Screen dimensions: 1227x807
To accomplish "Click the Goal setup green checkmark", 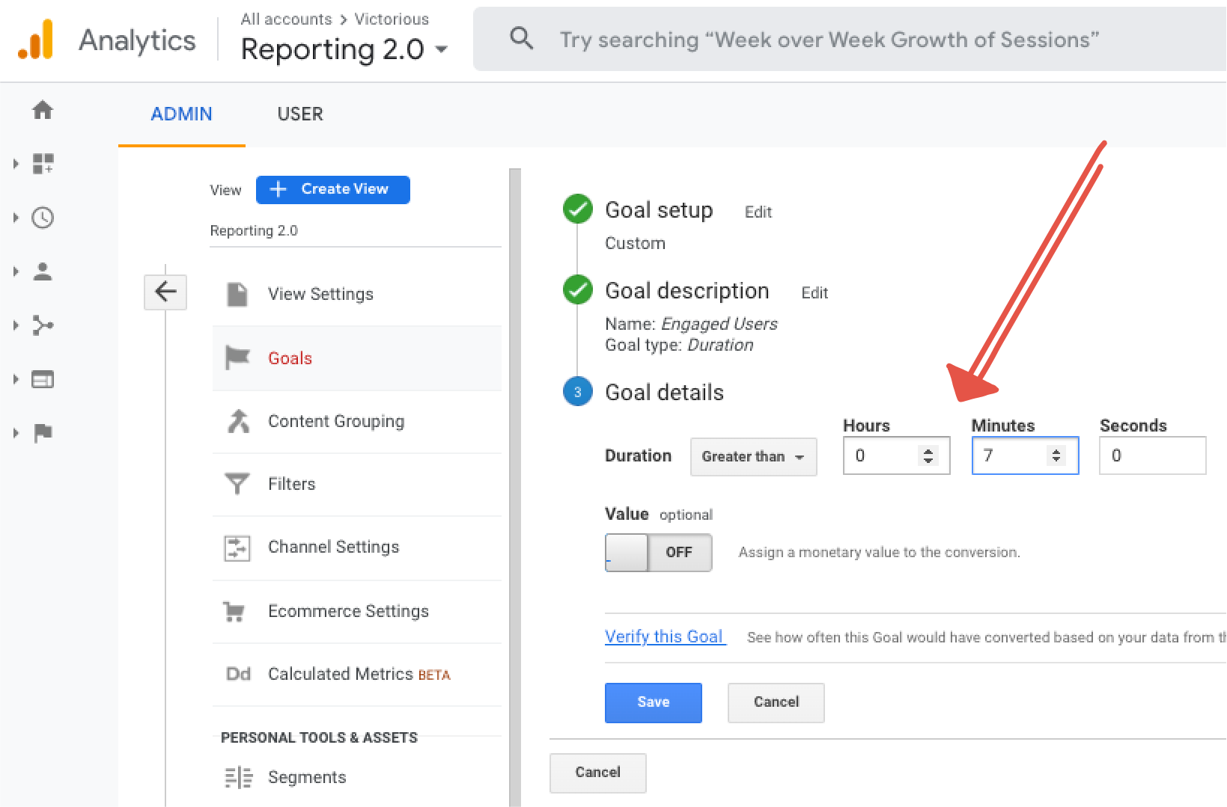I will pyautogui.click(x=578, y=209).
